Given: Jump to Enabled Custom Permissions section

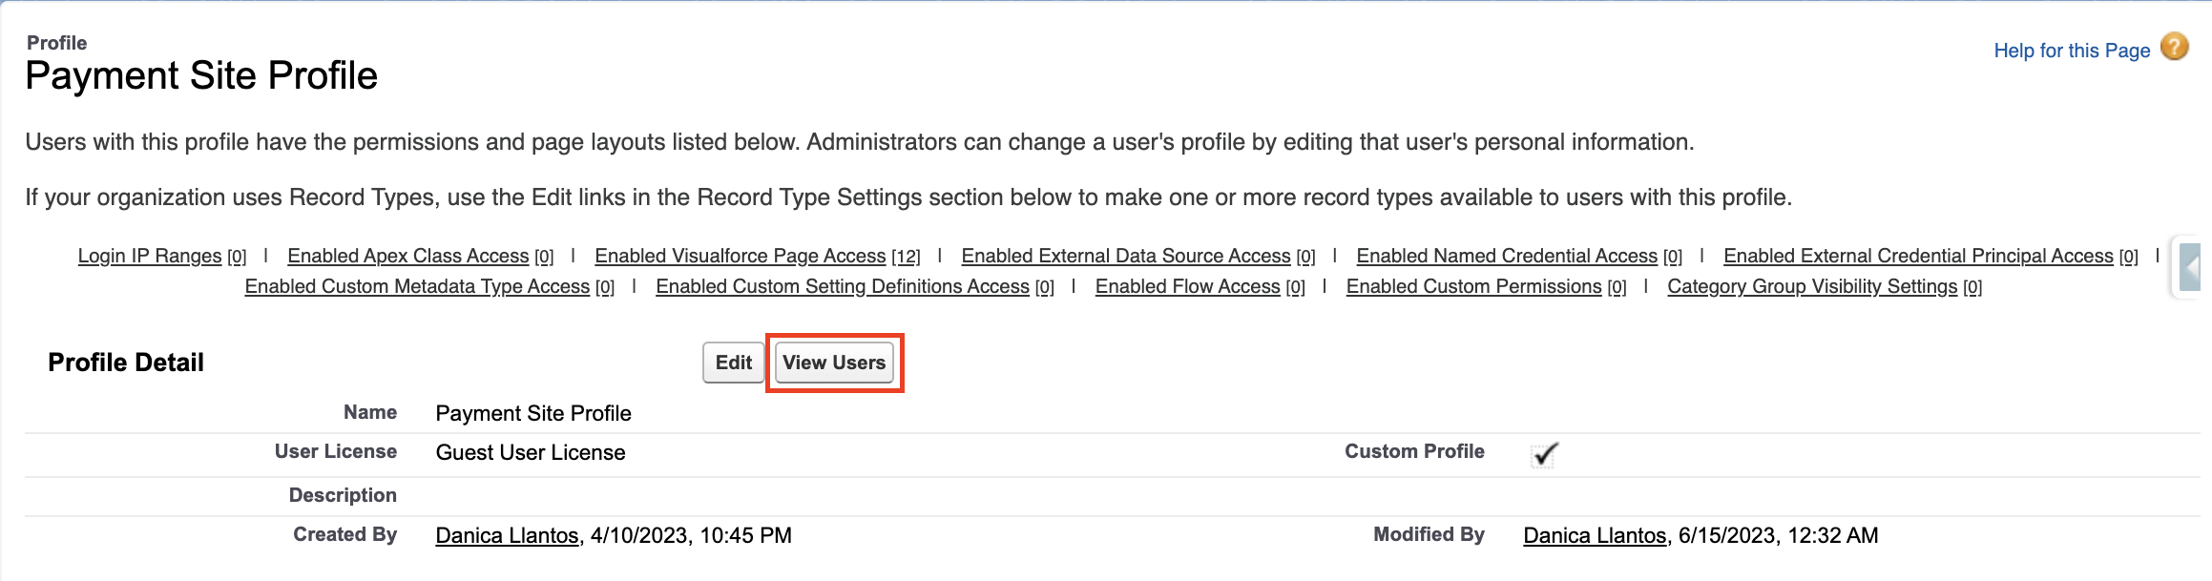Looking at the screenshot, I should click(1473, 286).
